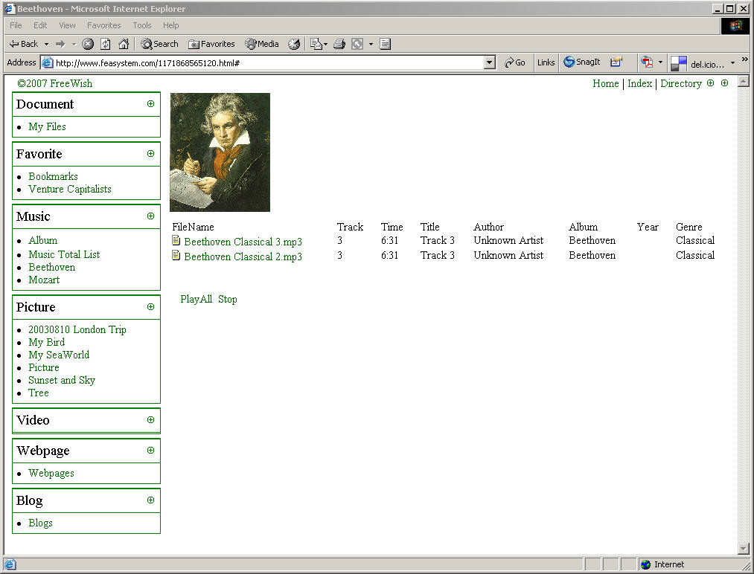Click the Beethoven portrait image

pos(220,152)
